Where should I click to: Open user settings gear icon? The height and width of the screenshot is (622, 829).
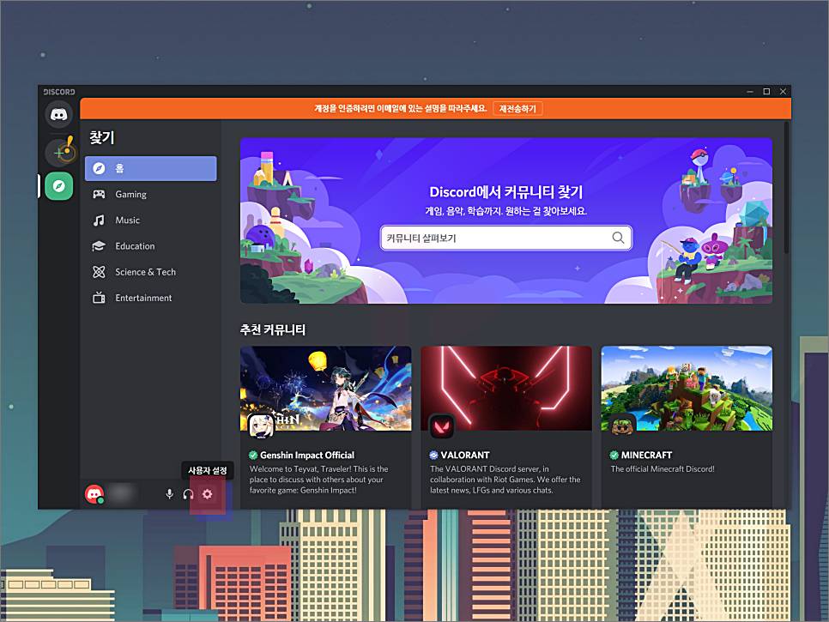(x=208, y=494)
